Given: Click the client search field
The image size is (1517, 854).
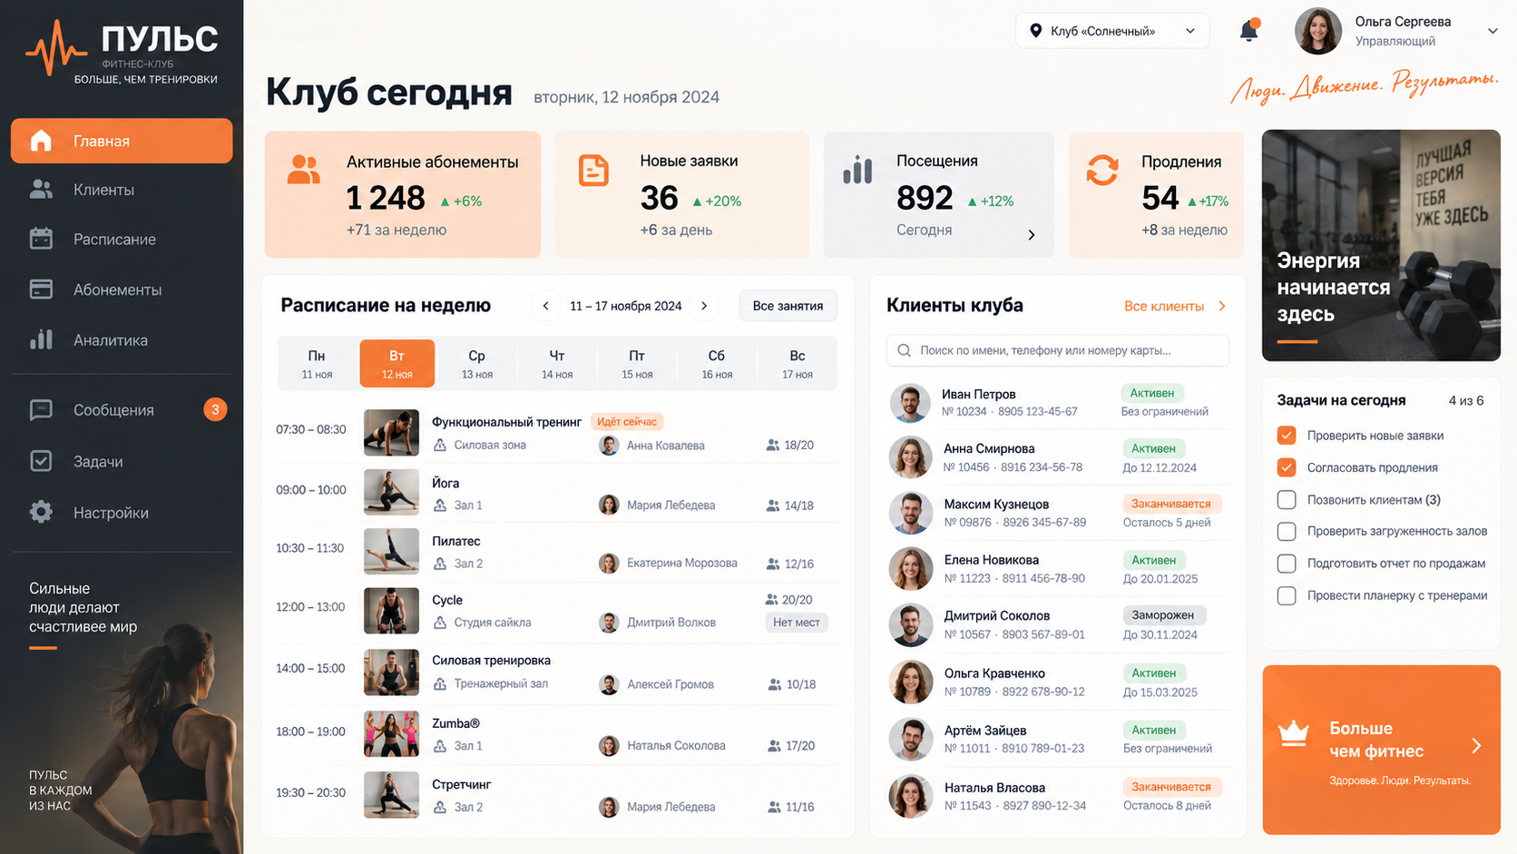Looking at the screenshot, I should tap(1058, 350).
